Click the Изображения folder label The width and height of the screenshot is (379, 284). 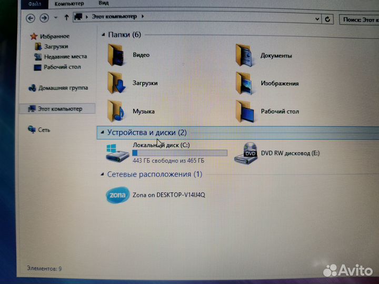click(280, 83)
